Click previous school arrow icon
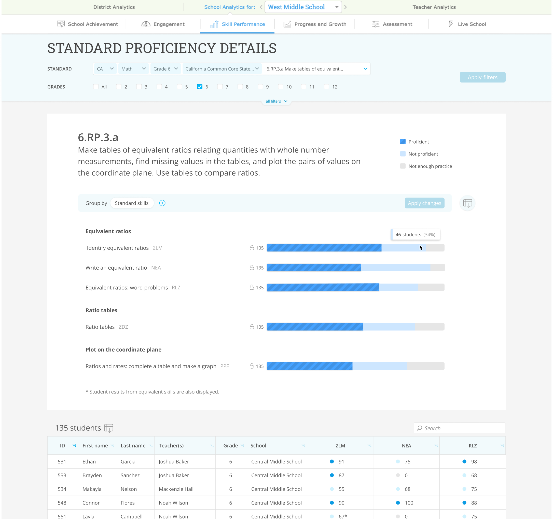The width and height of the screenshot is (553, 519). pyautogui.click(x=261, y=7)
